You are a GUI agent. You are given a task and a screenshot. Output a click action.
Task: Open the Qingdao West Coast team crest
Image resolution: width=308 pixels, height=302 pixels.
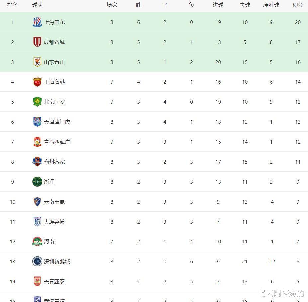37,142
